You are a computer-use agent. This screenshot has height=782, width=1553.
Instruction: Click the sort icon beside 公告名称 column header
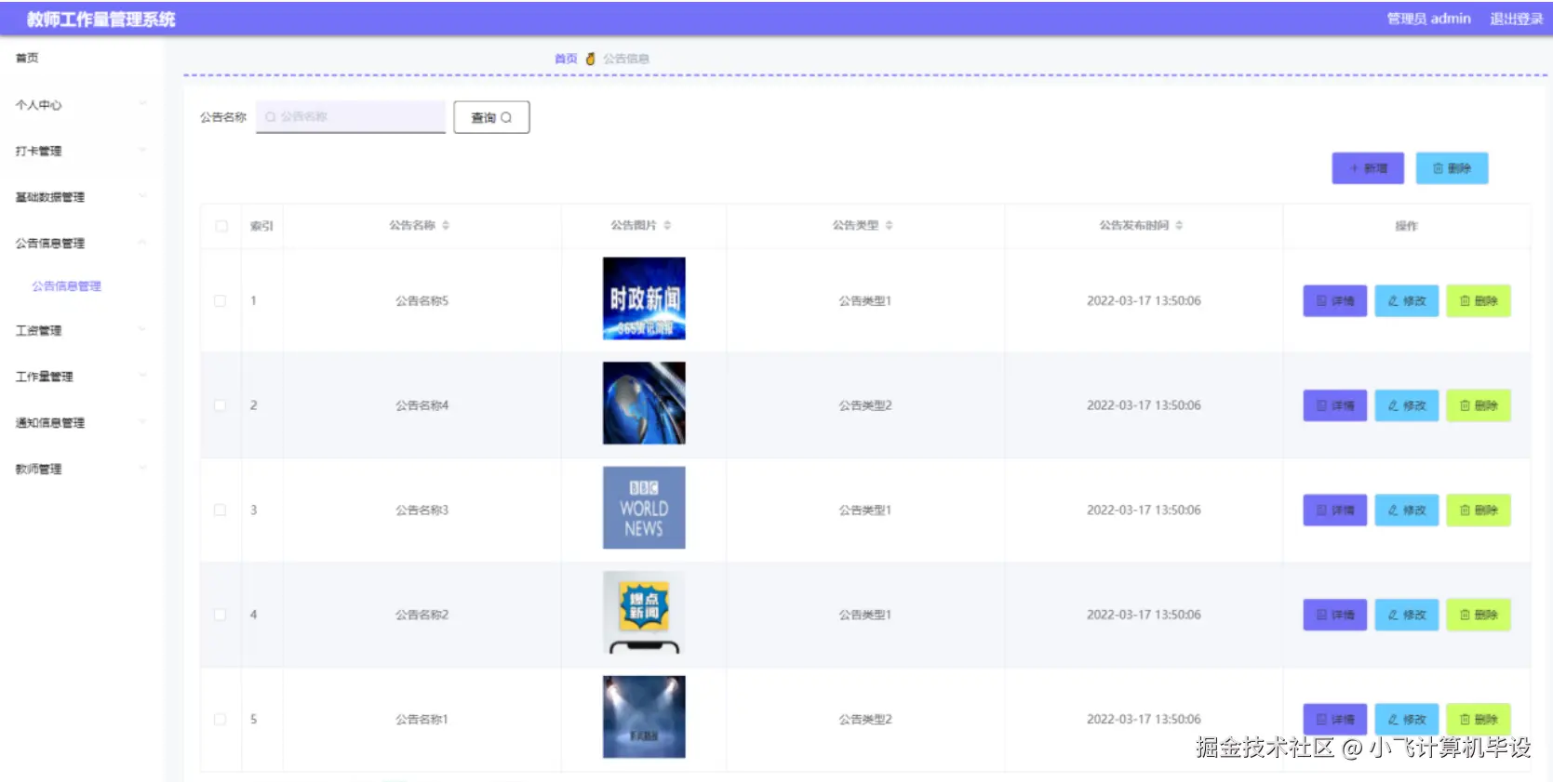click(446, 225)
